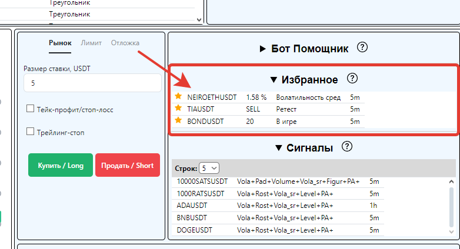The width and height of the screenshot is (460, 249).
Task: Click the signals list vertical scrollbar
Action: point(451,207)
